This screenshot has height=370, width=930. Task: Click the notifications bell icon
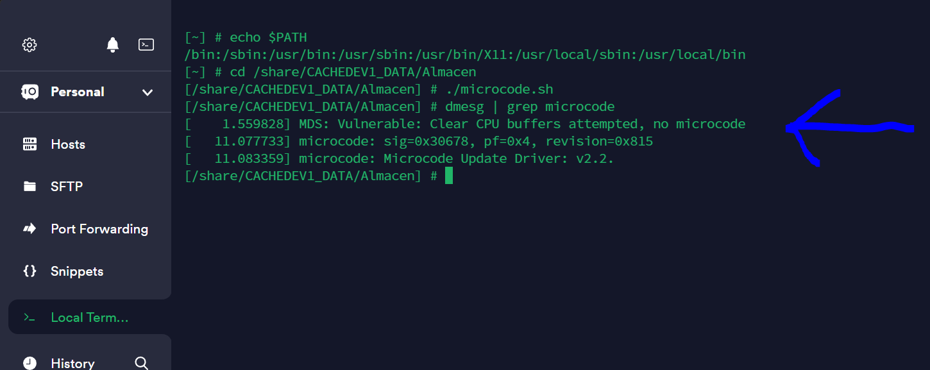click(113, 45)
